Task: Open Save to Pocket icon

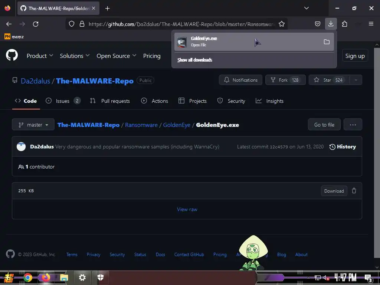Action: 318,24
